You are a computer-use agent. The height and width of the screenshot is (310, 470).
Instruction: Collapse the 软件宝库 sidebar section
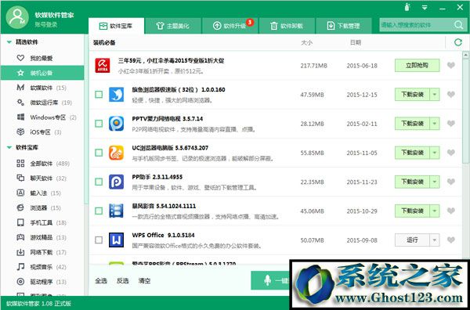tap(9, 148)
